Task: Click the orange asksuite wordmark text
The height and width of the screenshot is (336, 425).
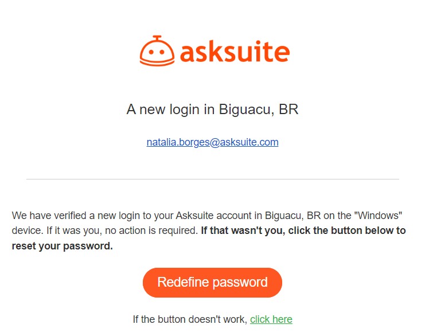Action: (235, 52)
